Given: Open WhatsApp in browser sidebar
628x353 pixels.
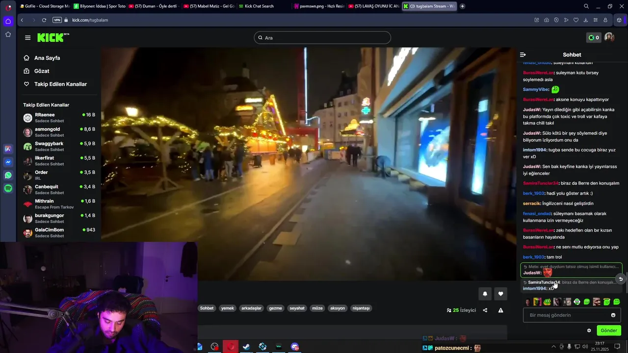Looking at the screenshot, I should coord(8,175).
